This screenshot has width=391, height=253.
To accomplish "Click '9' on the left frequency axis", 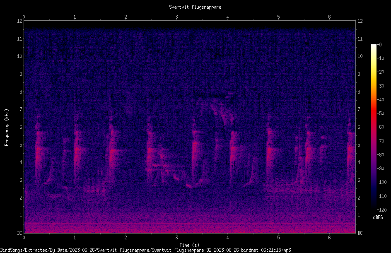I will pos(21,74).
